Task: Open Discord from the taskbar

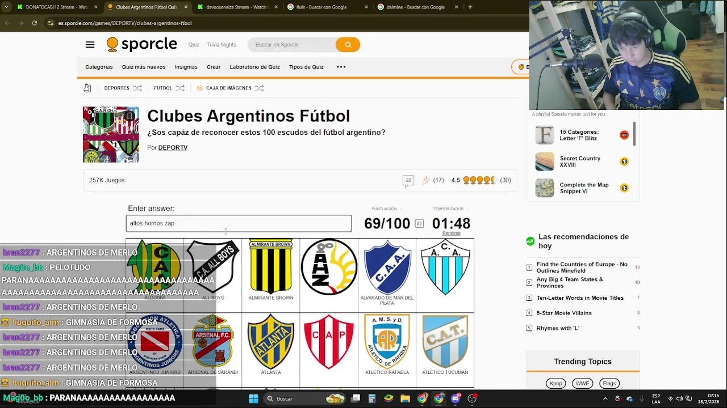Action: point(455,398)
